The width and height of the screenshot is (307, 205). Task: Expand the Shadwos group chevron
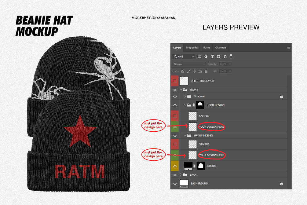point(185,96)
